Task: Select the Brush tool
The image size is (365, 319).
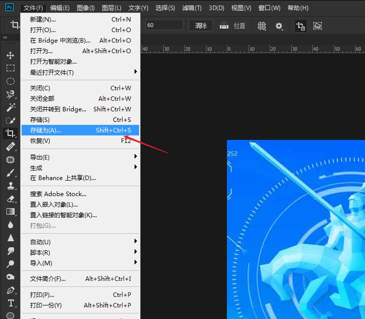Action: [x=10, y=173]
